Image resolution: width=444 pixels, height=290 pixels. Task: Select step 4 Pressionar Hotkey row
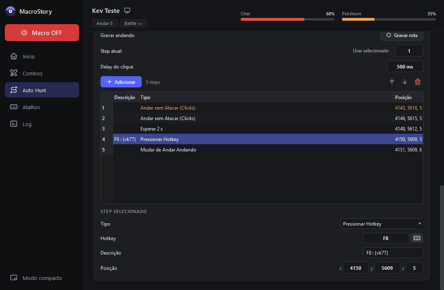point(262,139)
